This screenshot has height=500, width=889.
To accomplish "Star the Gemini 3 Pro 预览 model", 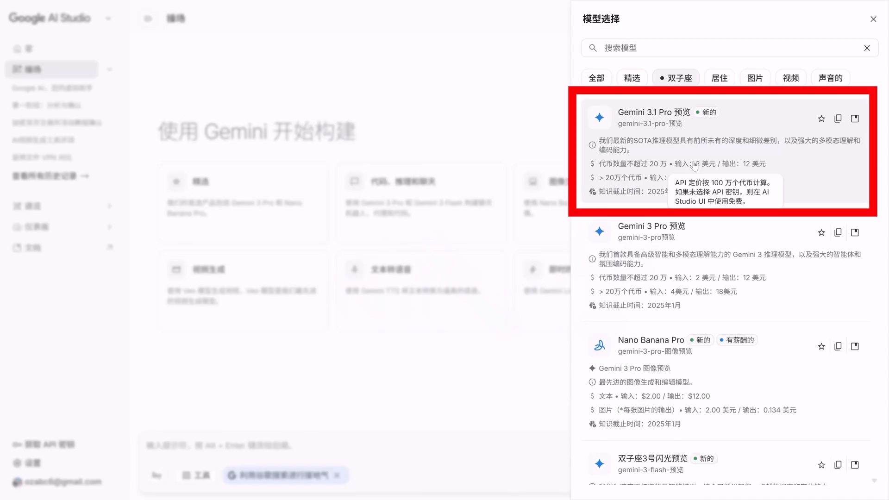I will coord(821,233).
